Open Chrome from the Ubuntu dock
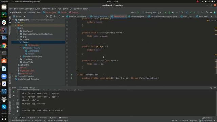217x122 pixels. click(4, 45)
